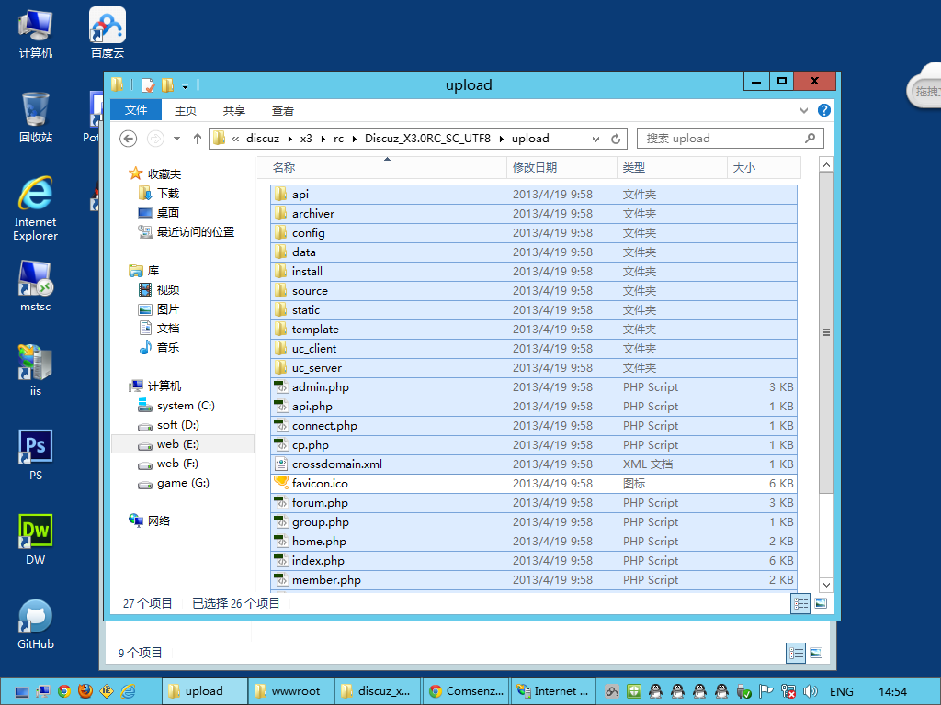
Task: Launch Internet Explorer from desktop
Action: [x=36, y=208]
